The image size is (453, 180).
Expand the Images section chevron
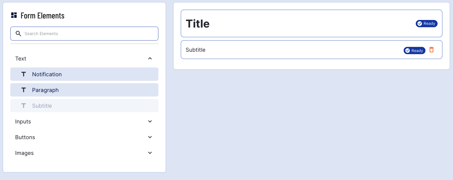(150, 153)
